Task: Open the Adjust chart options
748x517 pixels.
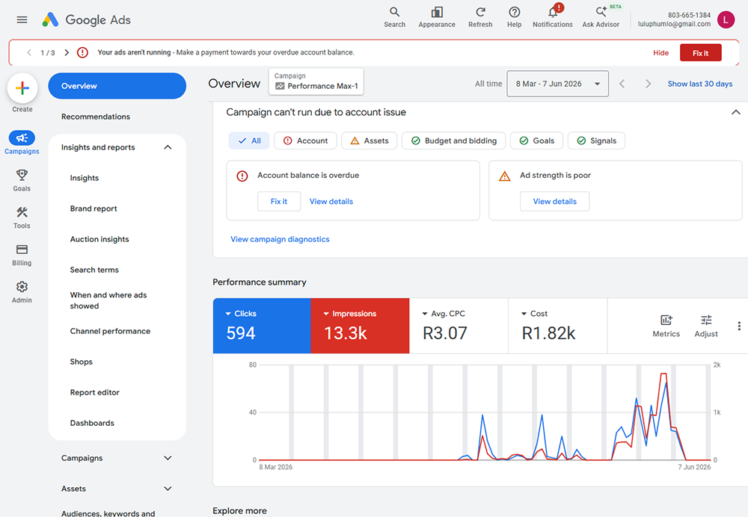Action: (706, 326)
